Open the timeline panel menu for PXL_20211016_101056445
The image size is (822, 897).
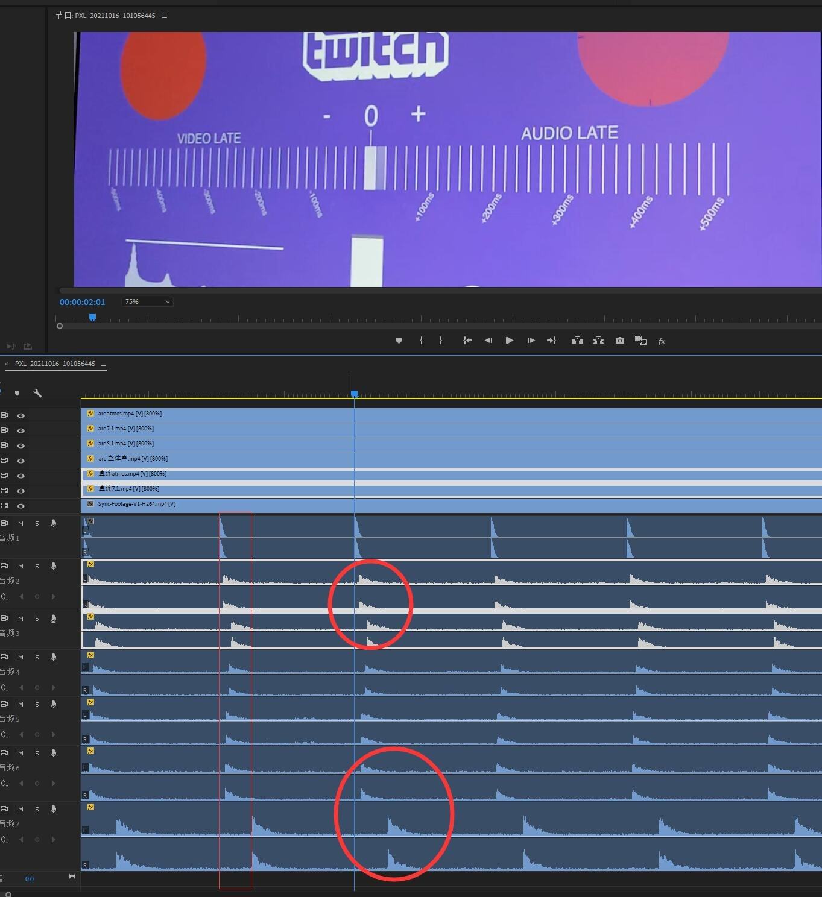pyautogui.click(x=104, y=364)
